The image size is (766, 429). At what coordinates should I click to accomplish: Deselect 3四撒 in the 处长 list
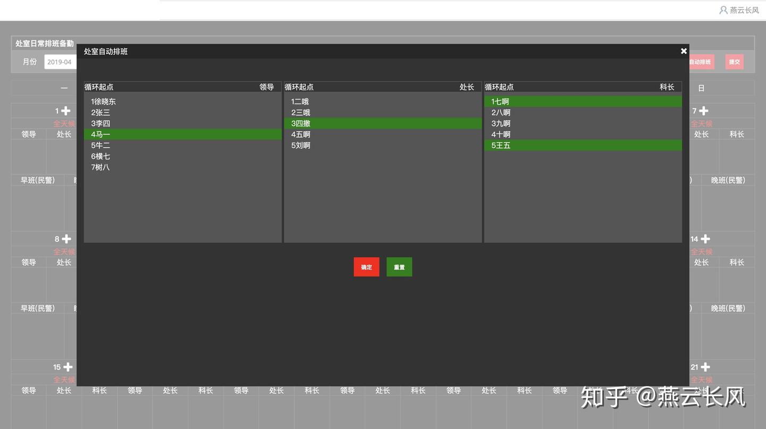[382, 123]
